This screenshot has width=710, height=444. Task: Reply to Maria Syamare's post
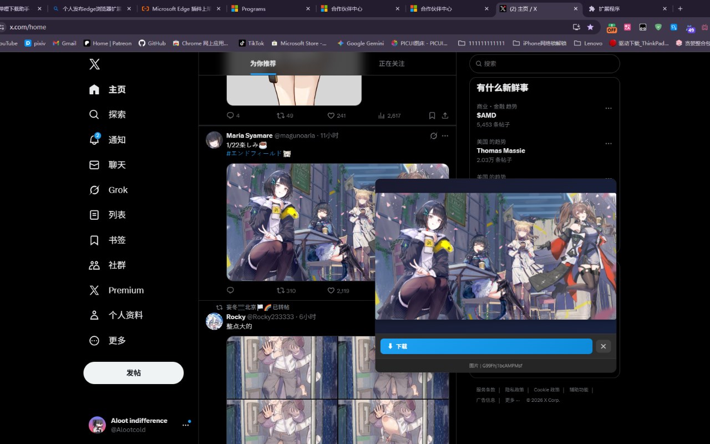(230, 290)
